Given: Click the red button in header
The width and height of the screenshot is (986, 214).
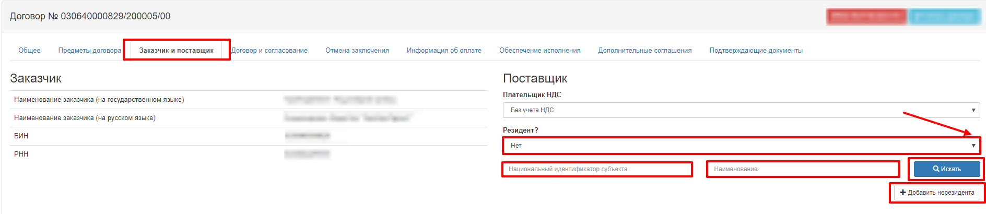Looking at the screenshot, I should (866, 17).
